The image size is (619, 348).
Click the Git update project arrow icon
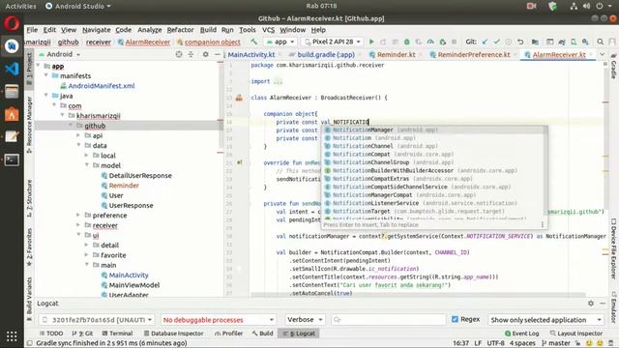click(485, 42)
